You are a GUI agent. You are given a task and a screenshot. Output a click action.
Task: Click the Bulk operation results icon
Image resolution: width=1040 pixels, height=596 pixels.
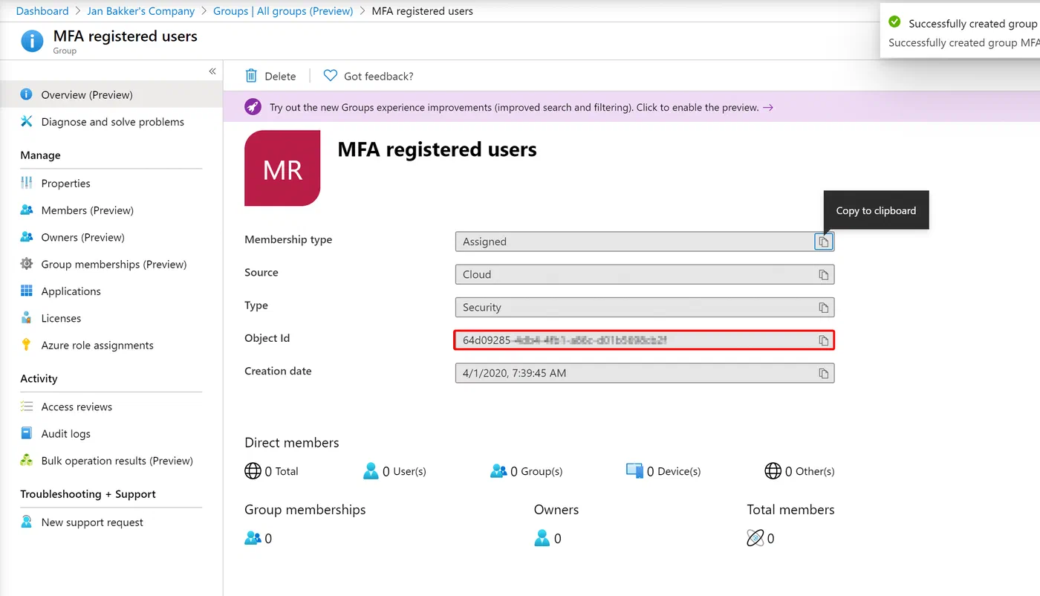coord(26,460)
